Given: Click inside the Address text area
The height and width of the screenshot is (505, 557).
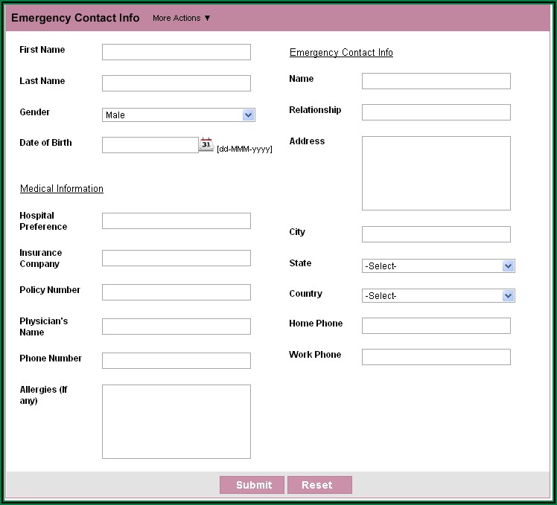Looking at the screenshot, I should coord(436,173).
